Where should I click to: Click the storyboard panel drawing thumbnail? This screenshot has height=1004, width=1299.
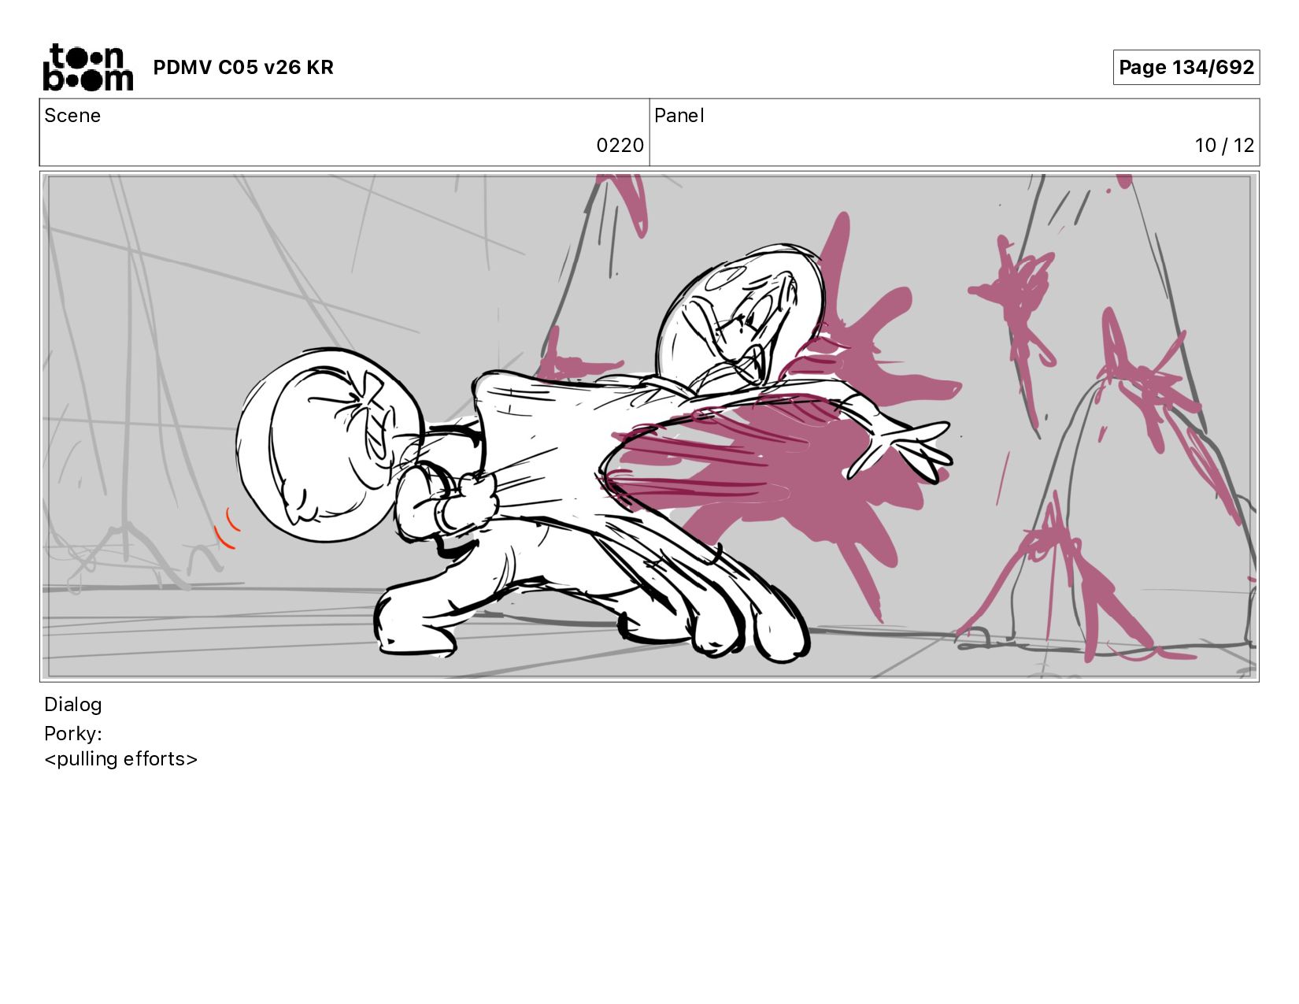click(649, 426)
